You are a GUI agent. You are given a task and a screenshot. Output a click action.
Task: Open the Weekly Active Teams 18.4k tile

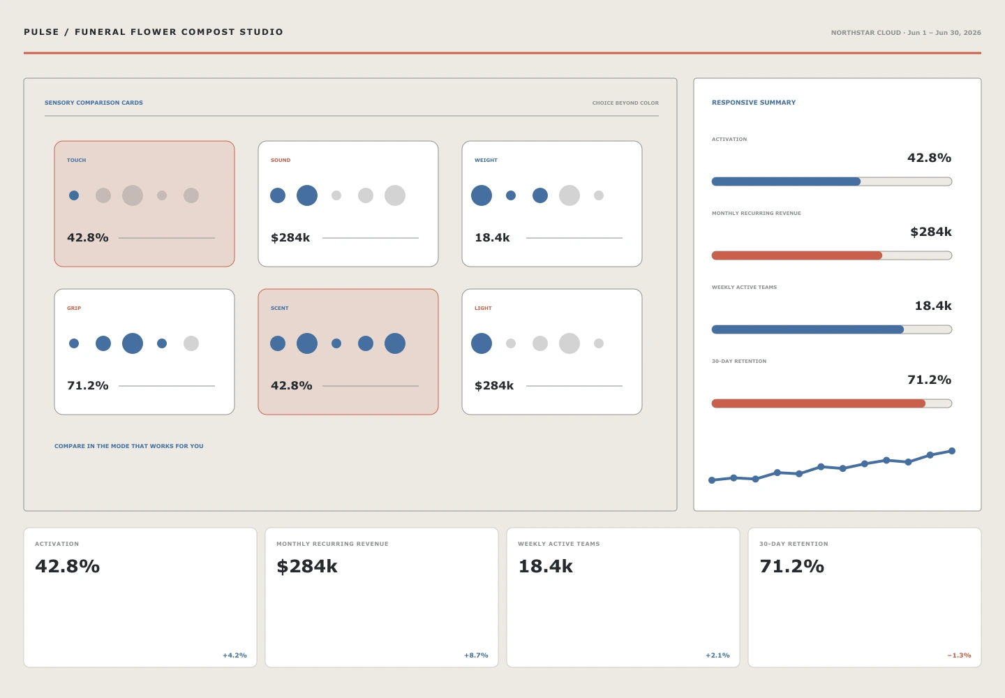click(623, 597)
